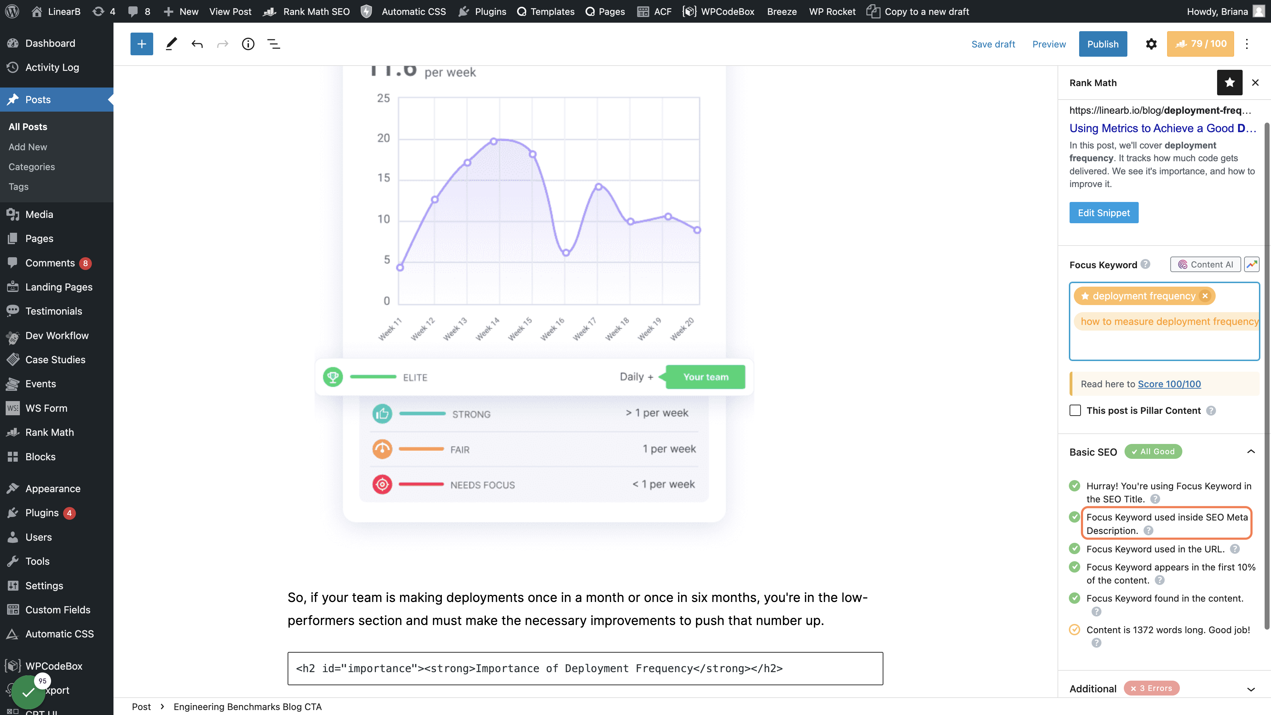Open the post Details info icon

click(x=248, y=44)
